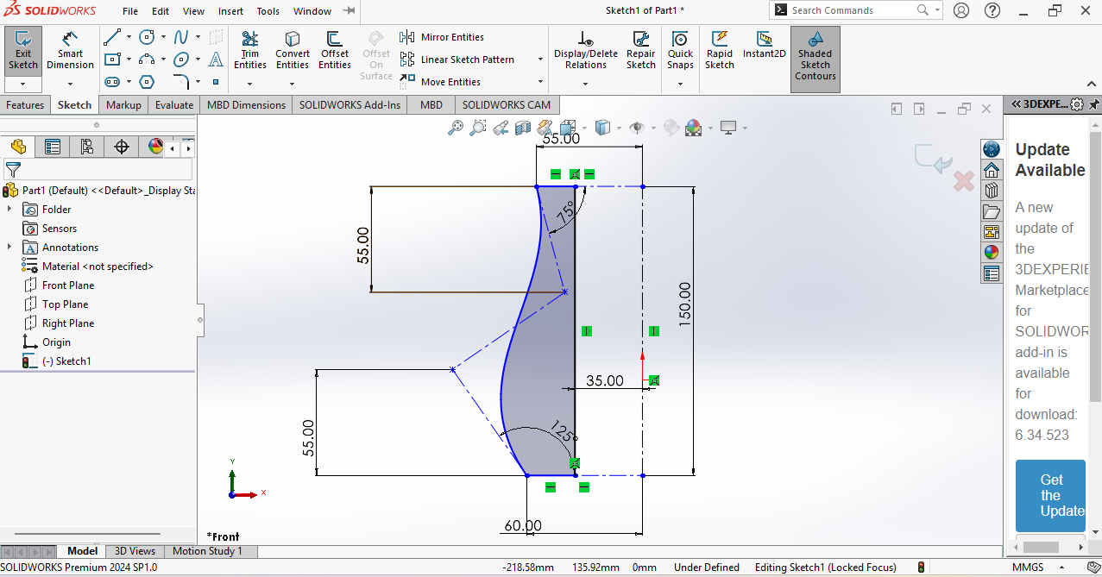Screen dimensions: 1102x577
Task: Select the sketch Text tool
Action: pyautogui.click(x=216, y=60)
